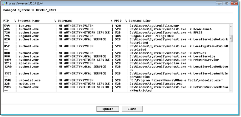
Task: Click the scrollbar down arrow
Action: 231,90
